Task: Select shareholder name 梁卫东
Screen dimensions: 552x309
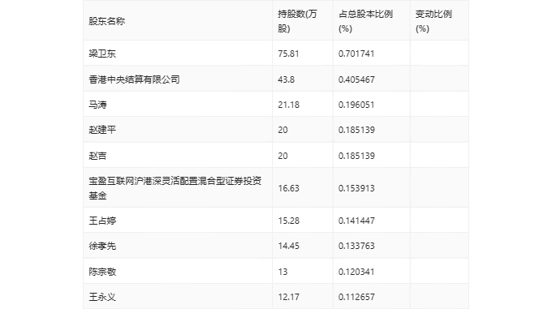Action: (102, 54)
